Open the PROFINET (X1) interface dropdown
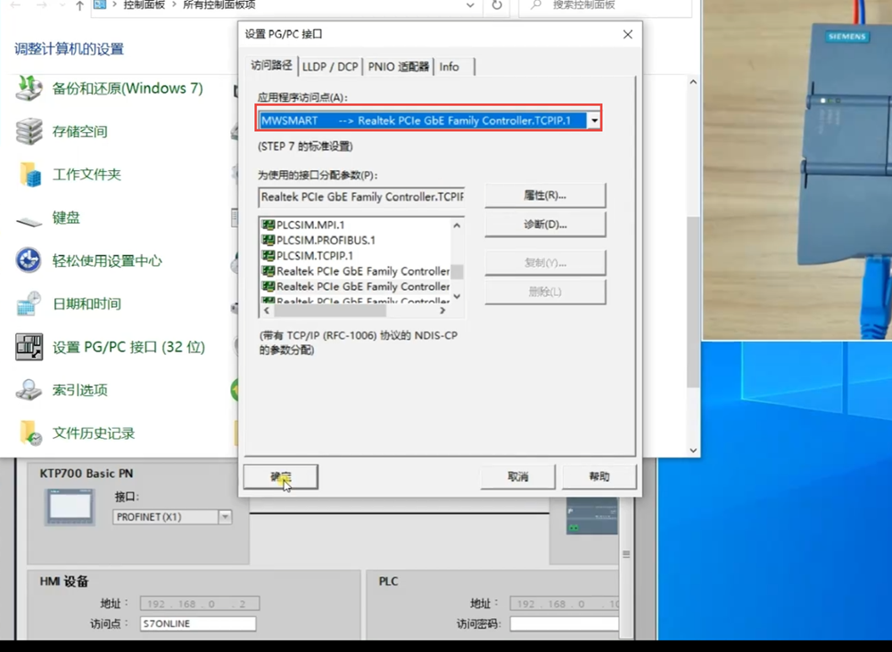Image resolution: width=892 pixels, height=652 pixels. point(225,516)
